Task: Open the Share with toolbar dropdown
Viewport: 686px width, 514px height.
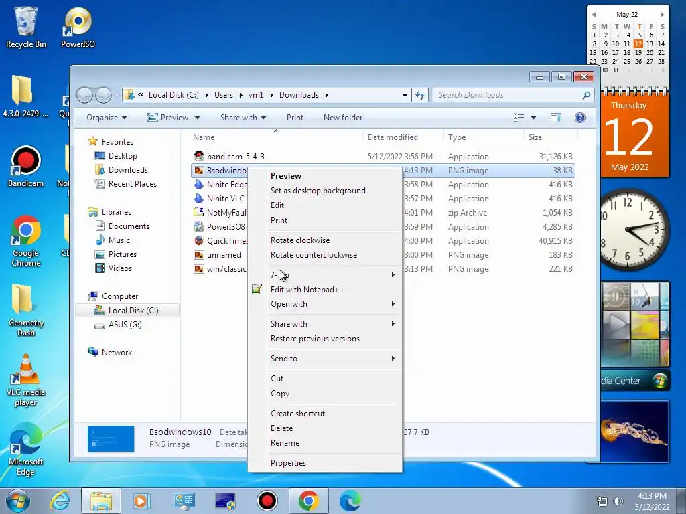Action: [x=243, y=118]
